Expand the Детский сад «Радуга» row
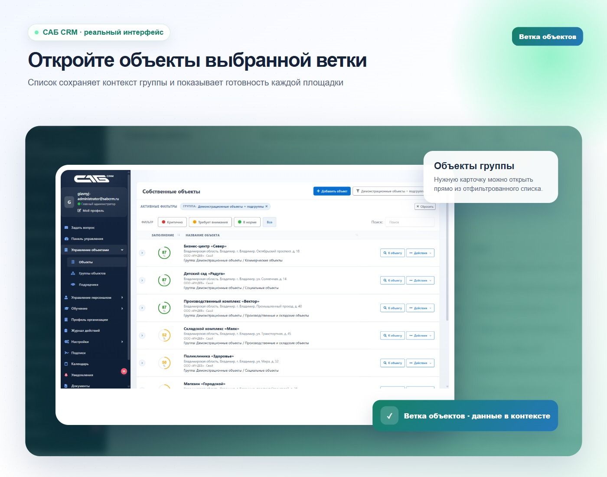 click(x=142, y=281)
